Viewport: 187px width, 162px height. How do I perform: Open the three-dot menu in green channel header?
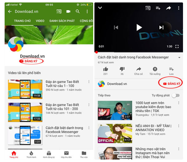coord(87,12)
